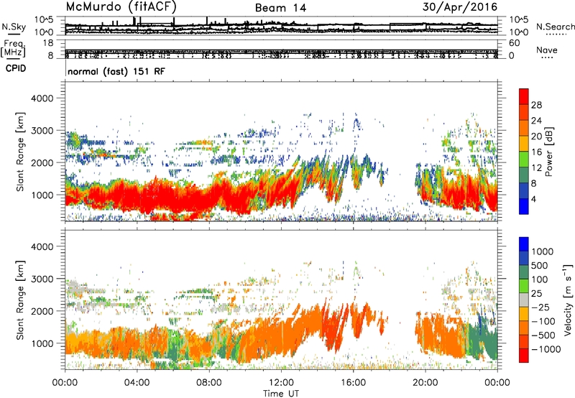
Task: Click the top blue segment of the velocity color bar
Action: 524,244
